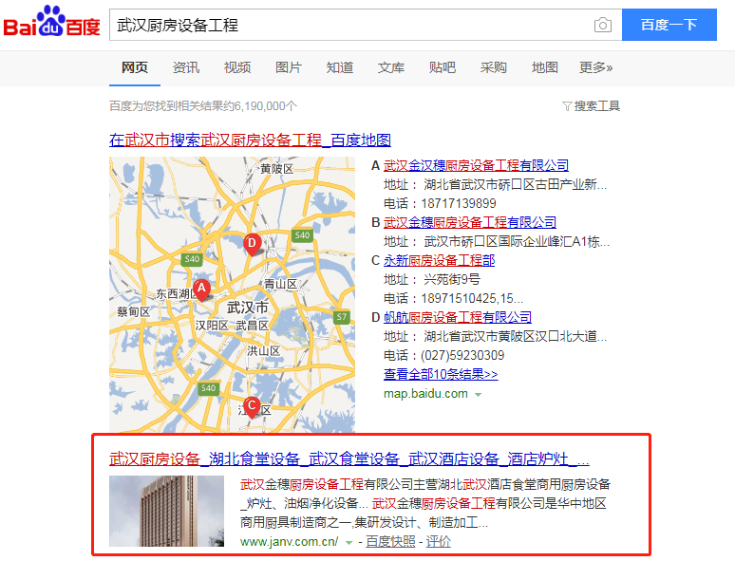The height and width of the screenshot is (561, 735).
Task: Click address text 武汉市硚口区国际企业峰汇A1栋...
Action: [x=517, y=242]
